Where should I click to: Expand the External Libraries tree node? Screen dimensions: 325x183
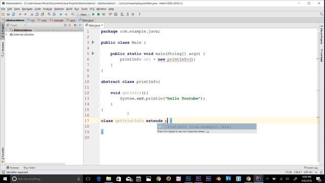pyautogui.click(x=7, y=35)
